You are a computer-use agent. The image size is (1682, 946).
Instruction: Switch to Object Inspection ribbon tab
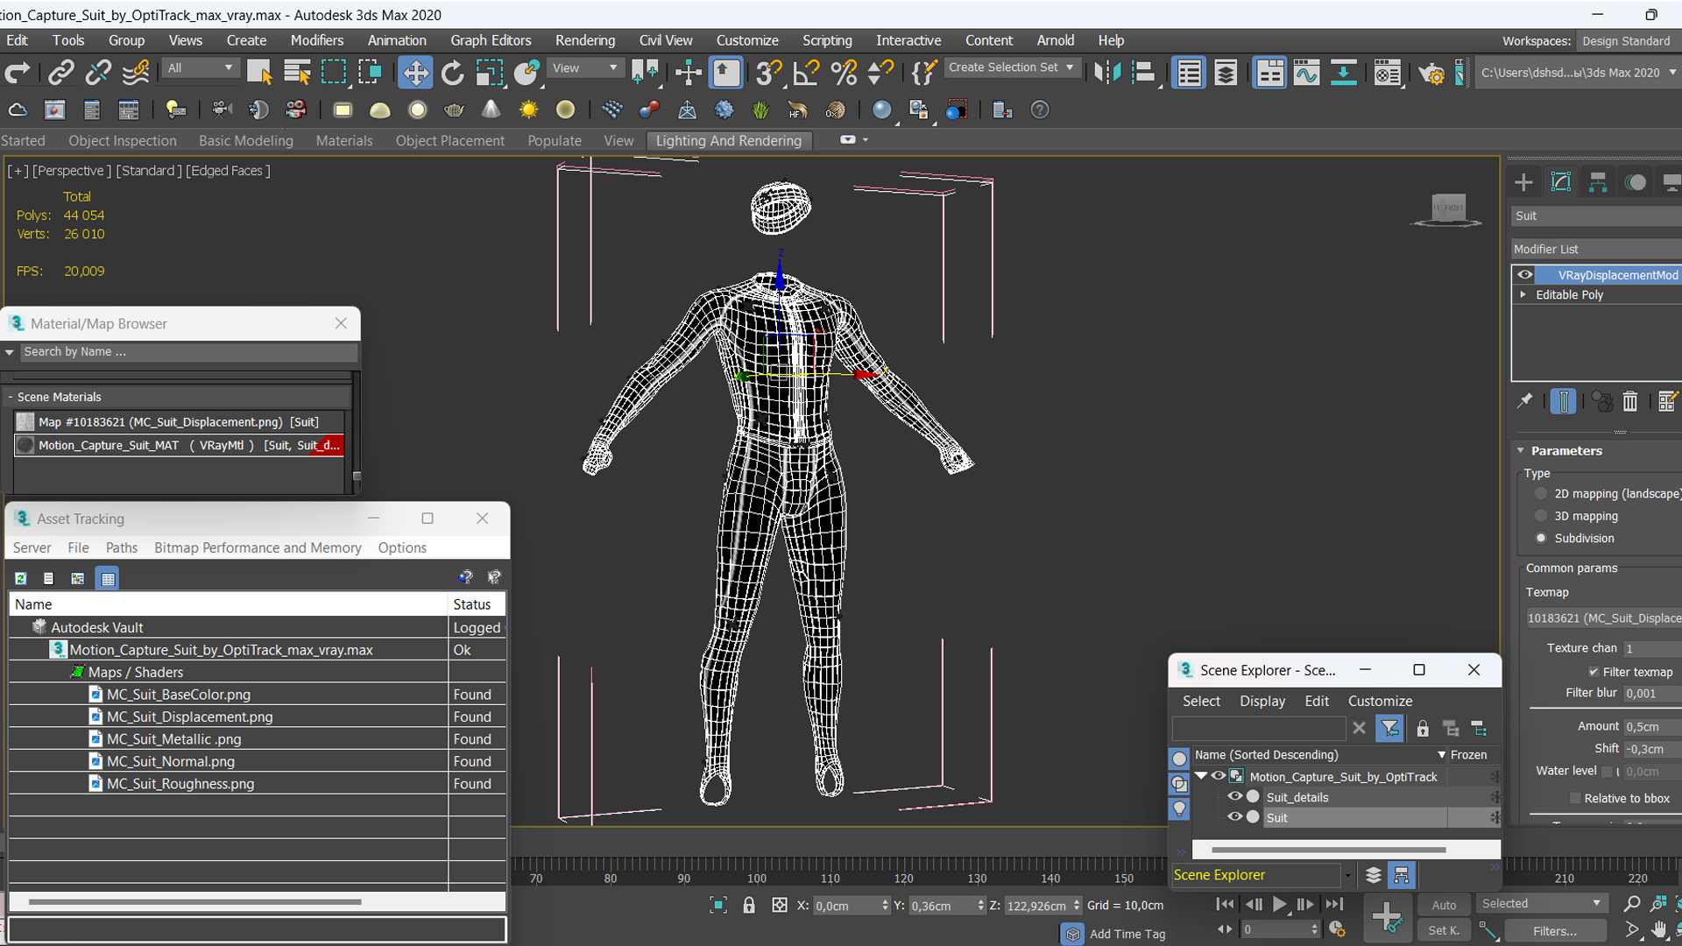(123, 140)
